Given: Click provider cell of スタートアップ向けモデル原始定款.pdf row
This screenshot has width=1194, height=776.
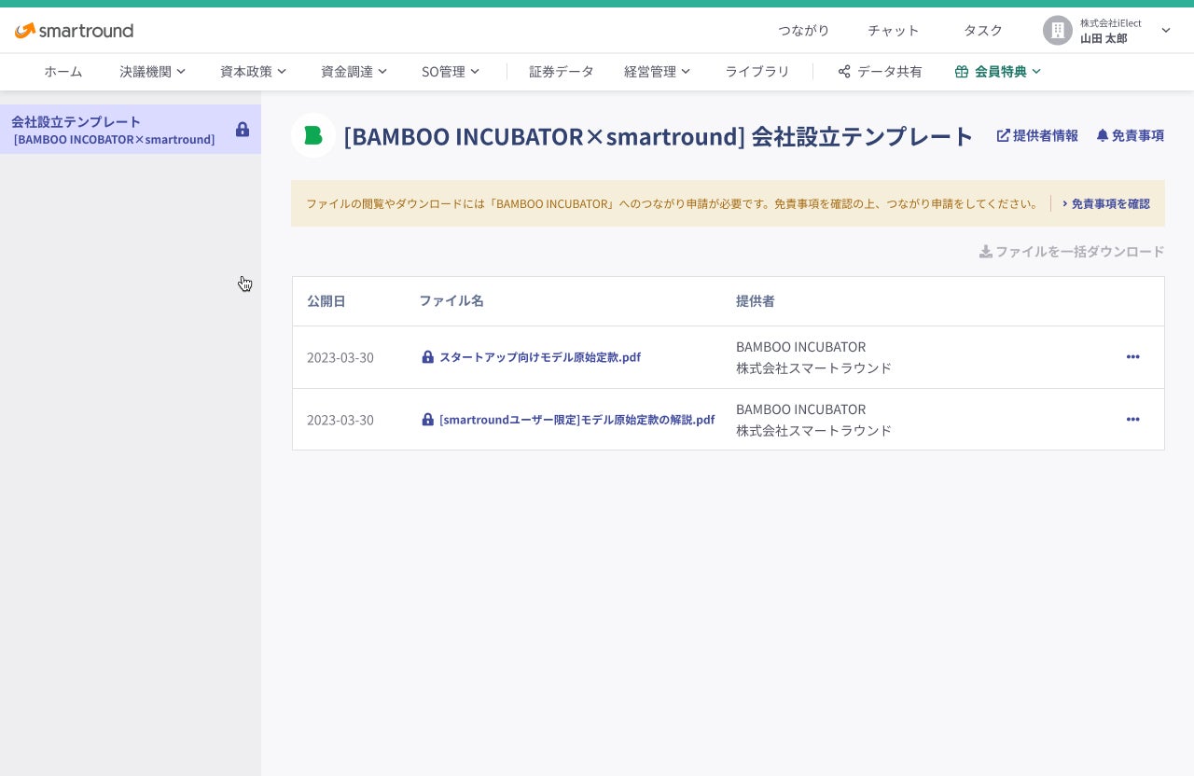Looking at the screenshot, I should click(813, 357).
